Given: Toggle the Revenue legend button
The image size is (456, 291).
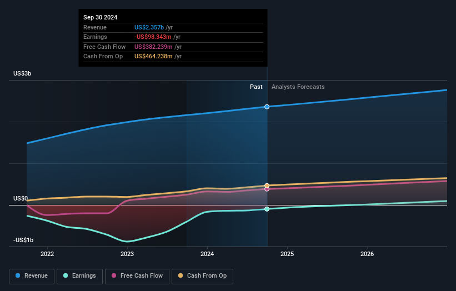Looking at the screenshot, I should 32,276.
